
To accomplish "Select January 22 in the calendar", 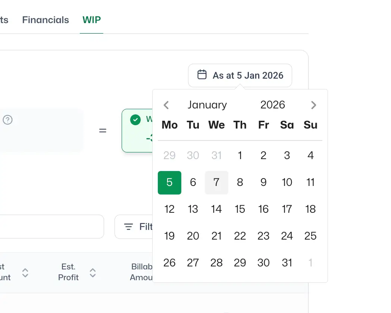I will point(240,236).
